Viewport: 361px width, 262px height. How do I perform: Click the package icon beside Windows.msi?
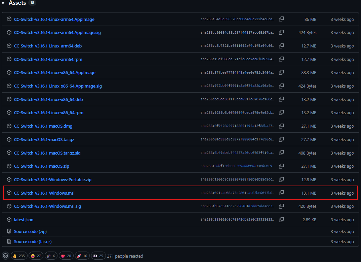pos(9,193)
